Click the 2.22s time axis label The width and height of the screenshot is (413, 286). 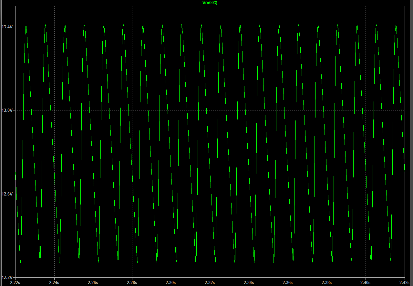(15, 282)
